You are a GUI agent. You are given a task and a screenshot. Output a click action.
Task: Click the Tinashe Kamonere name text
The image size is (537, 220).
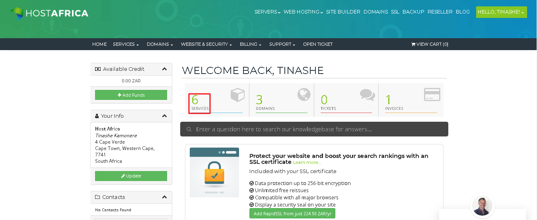point(116,135)
